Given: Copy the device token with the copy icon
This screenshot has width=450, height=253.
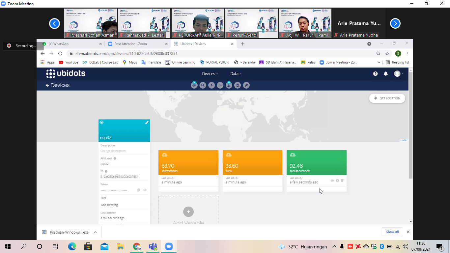Looking at the screenshot, I should tap(139, 190).
